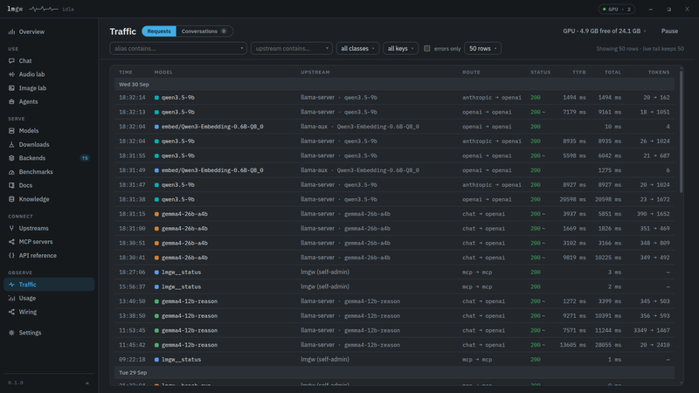Click the MCP servers share icon
The width and height of the screenshot is (699, 393).
point(11,242)
